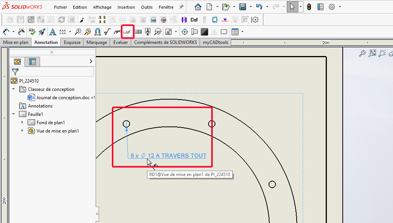Open the Save dropdown arrow
Screen dimensions: 393x223
251,7
